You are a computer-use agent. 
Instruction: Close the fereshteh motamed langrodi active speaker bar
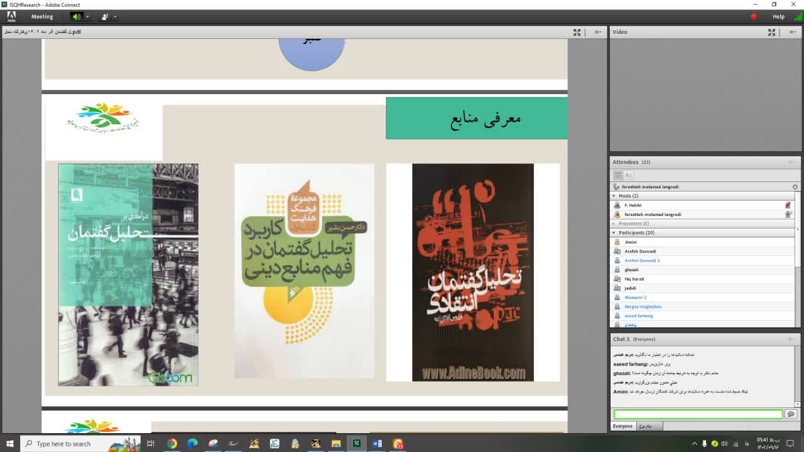pyautogui.click(x=795, y=187)
